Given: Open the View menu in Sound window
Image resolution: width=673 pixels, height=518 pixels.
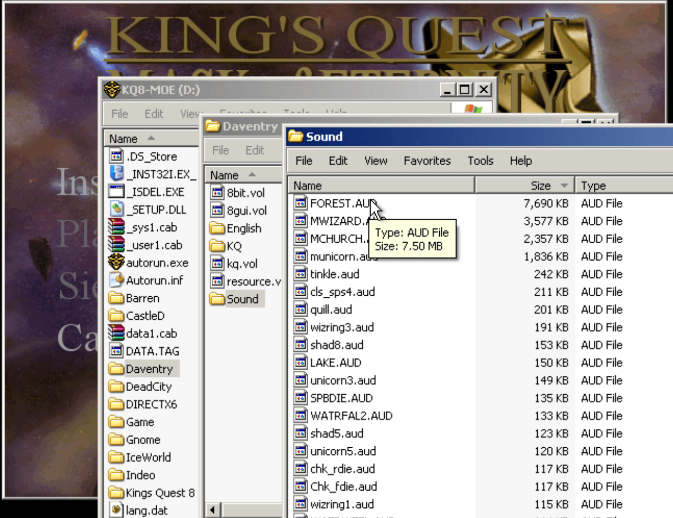Looking at the screenshot, I should click(376, 160).
